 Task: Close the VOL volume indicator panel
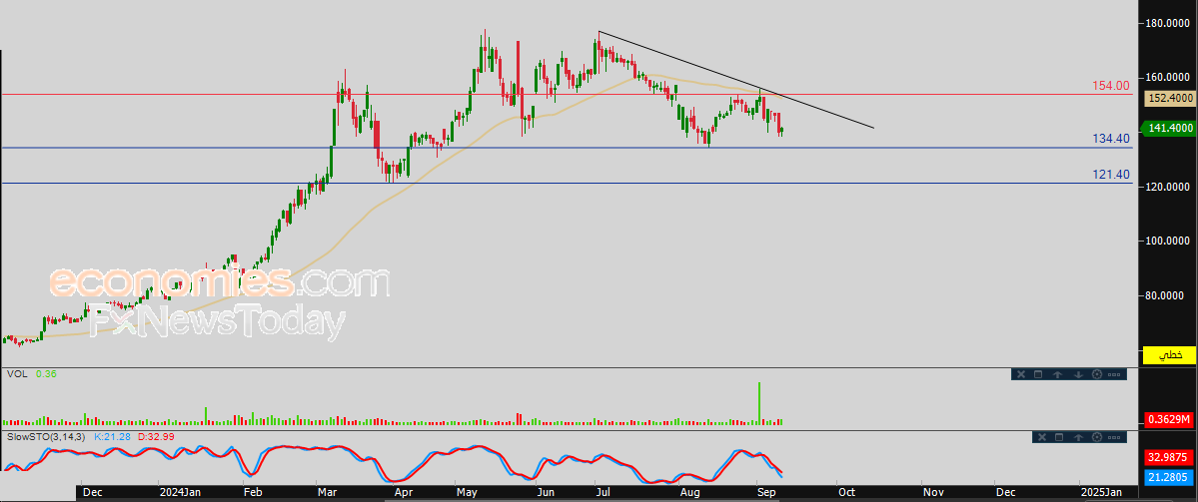[x=1021, y=374]
